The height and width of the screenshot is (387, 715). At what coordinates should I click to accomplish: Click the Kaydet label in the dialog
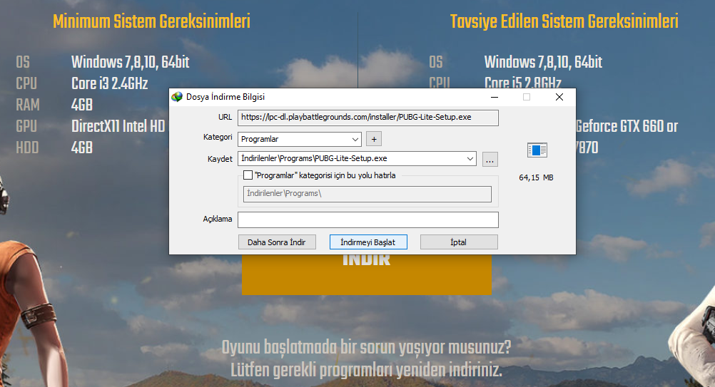click(x=220, y=159)
